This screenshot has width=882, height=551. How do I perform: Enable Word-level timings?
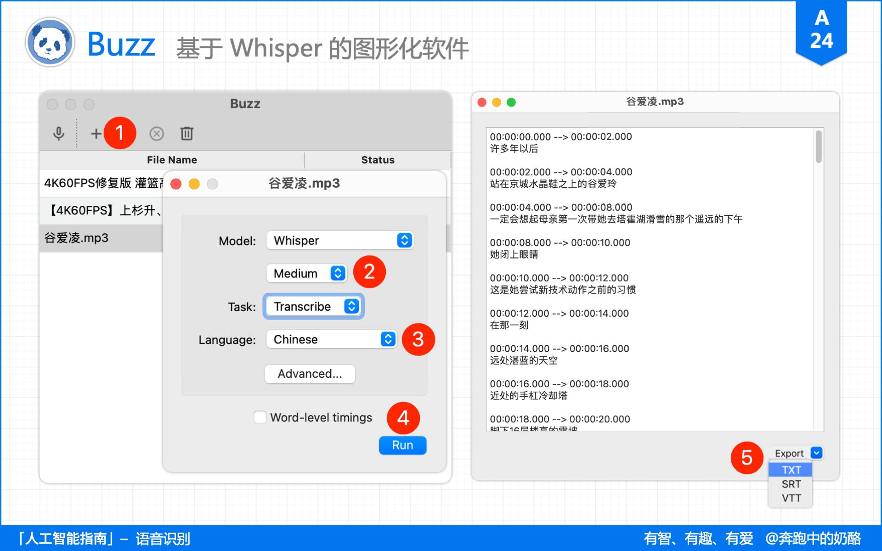point(260,417)
